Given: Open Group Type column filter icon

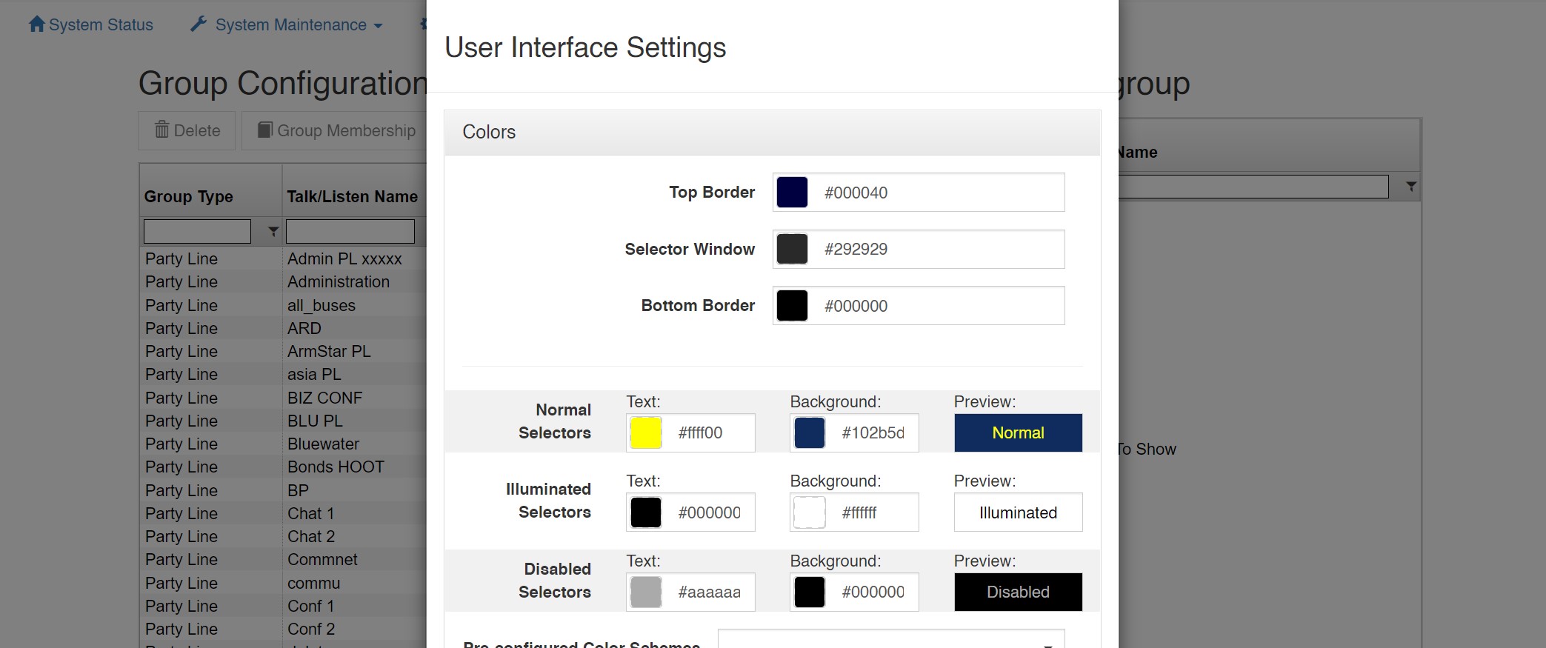Looking at the screenshot, I should (273, 232).
